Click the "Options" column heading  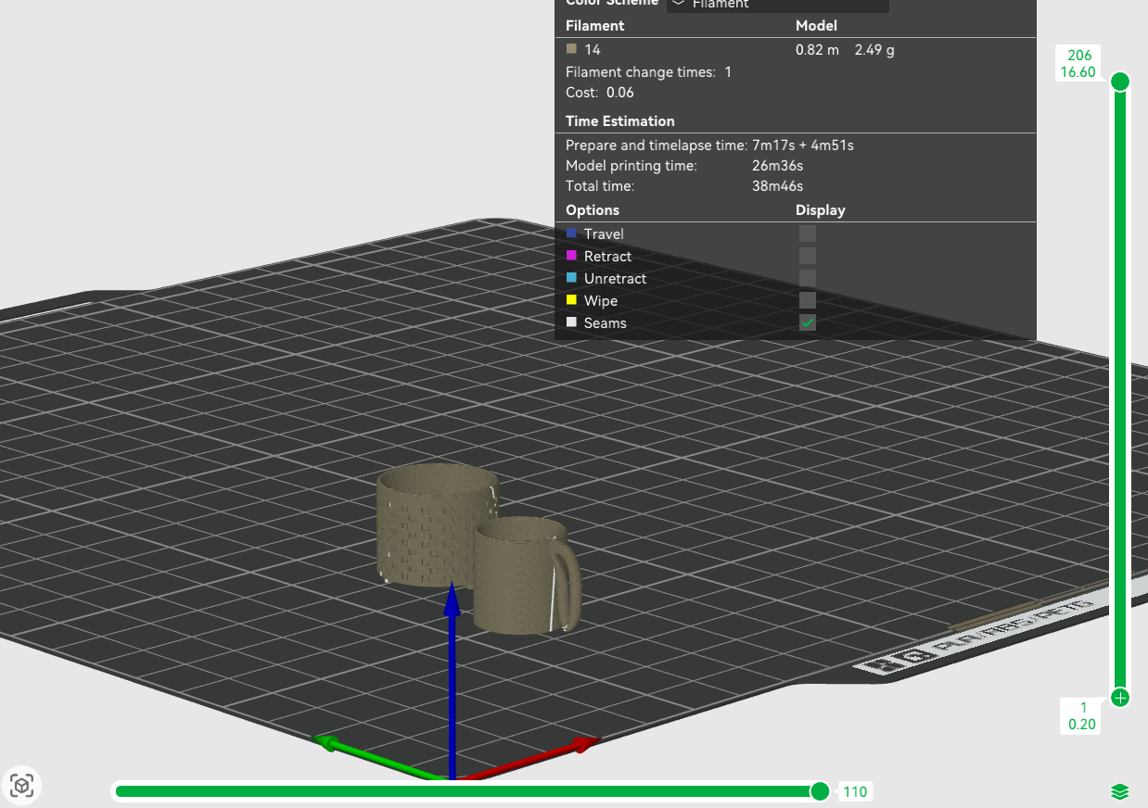click(593, 210)
